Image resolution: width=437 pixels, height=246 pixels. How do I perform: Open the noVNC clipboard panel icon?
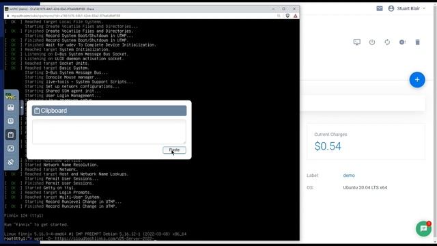pos(11,135)
